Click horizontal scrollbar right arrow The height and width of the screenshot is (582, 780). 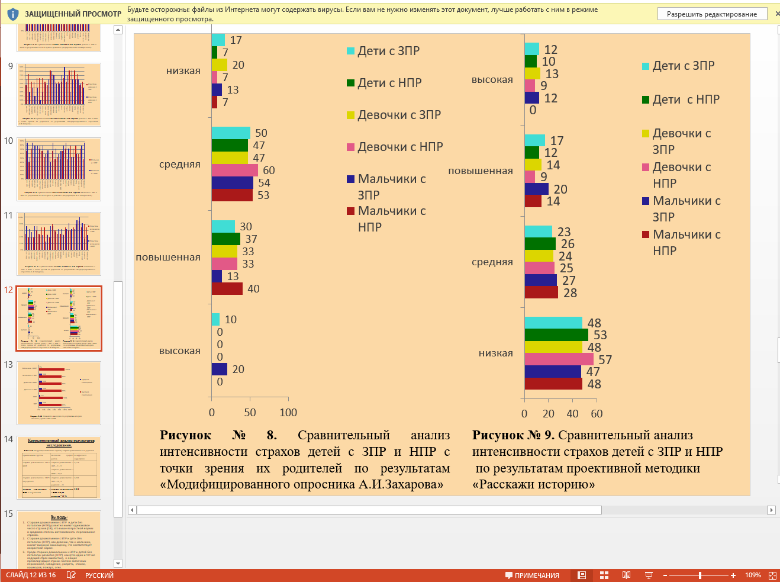click(x=771, y=510)
